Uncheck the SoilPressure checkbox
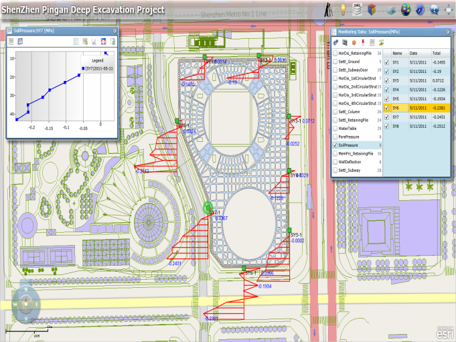 (x=335, y=145)
